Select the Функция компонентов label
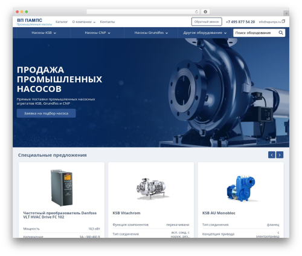 130,225
